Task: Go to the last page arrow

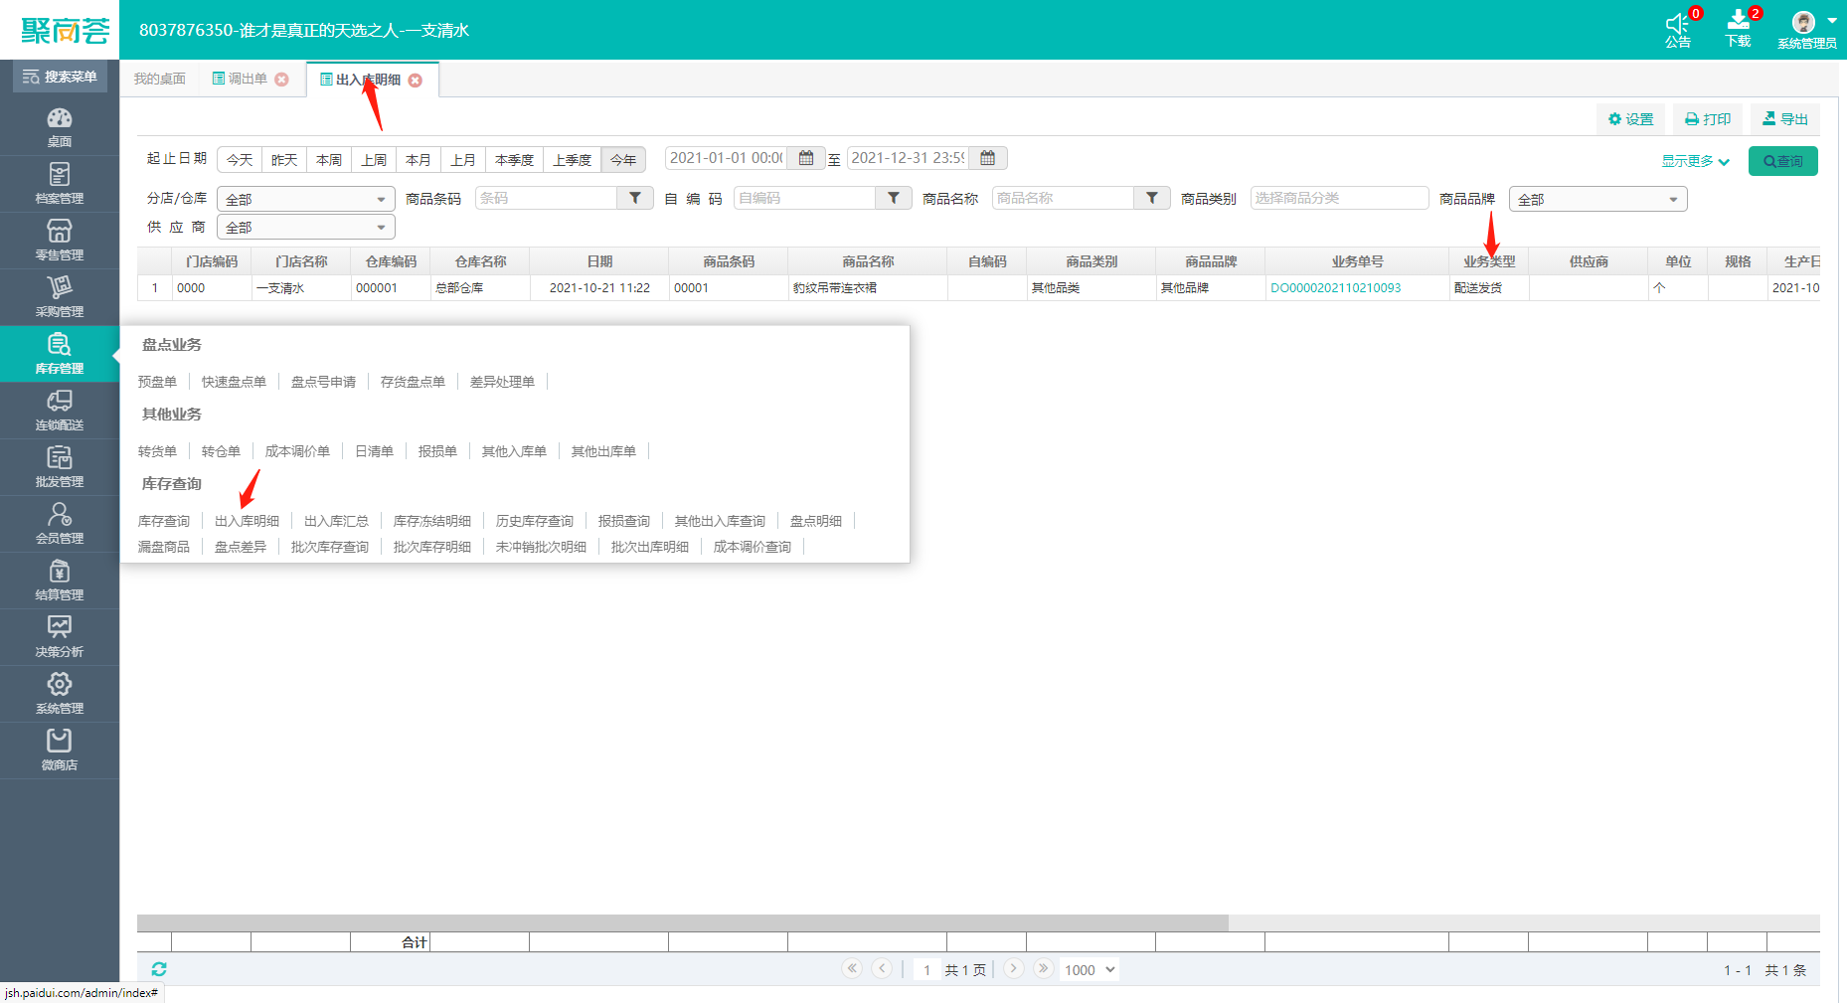Action: [x=1043, y=968]
